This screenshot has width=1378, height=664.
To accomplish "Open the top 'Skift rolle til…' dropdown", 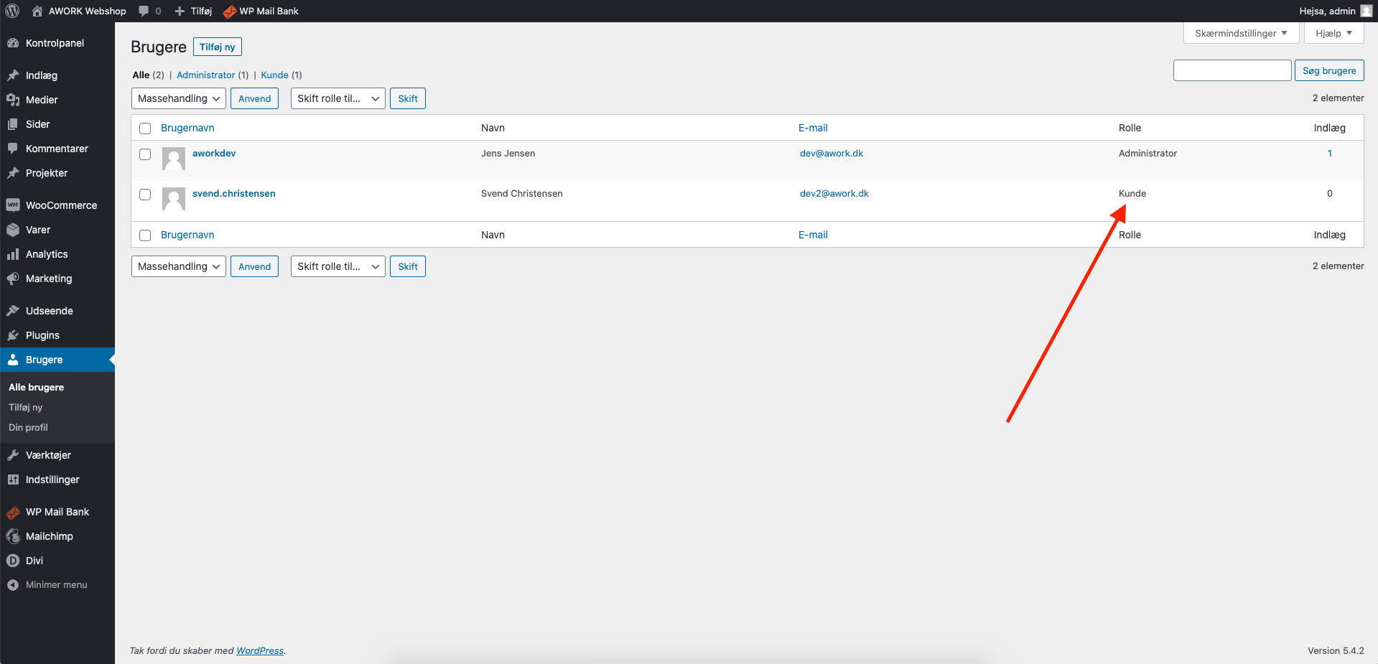I will 338,98.
